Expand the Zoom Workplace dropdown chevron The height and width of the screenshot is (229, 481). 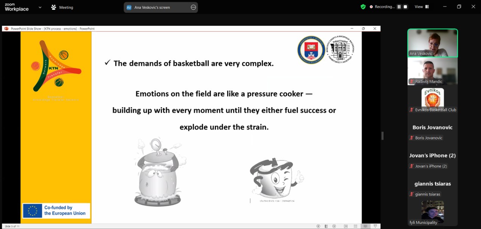pos(40,7)
